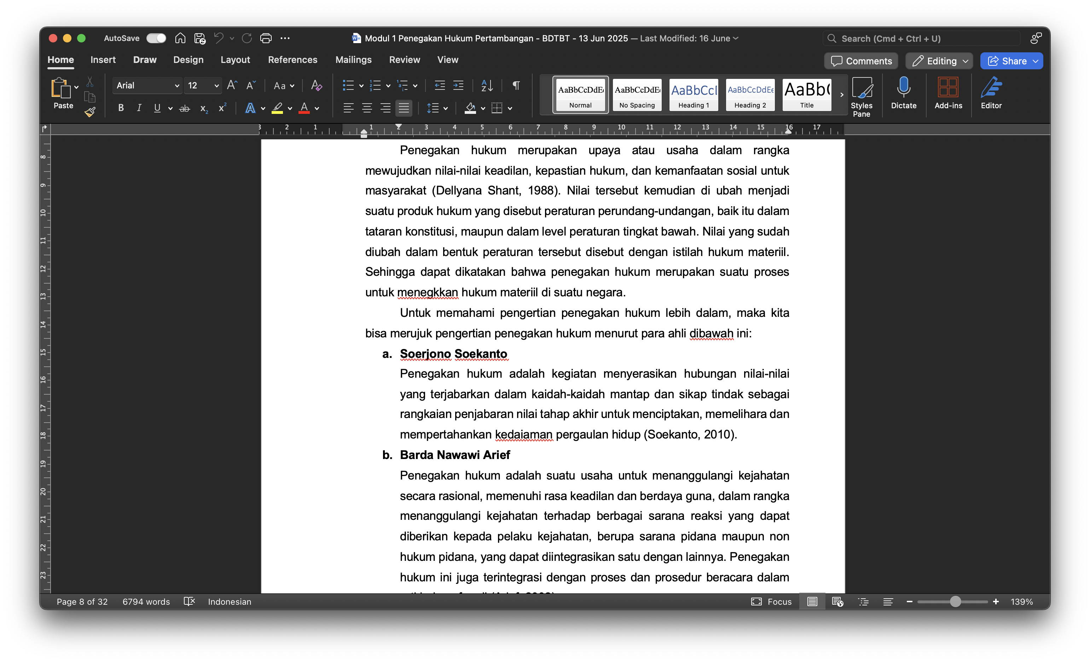The image size is (1090, 662).
Task: Click the Clear Formatting icon
Action: point(316,85)
